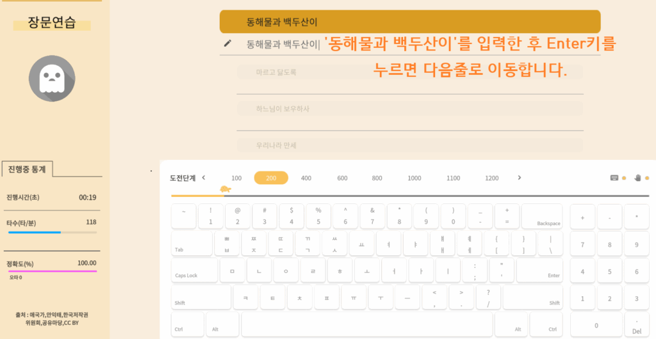Open the 진행중 통계 tab
Image resolution: width=656 pixels, height=339 pixels.
(27, 169)
